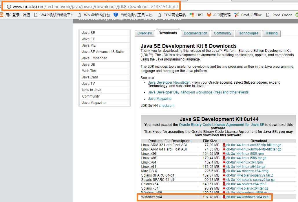Viewport: 298px width, 202px height.
Task: Open Java Developer Newsletter link
Action: [169, 82]
